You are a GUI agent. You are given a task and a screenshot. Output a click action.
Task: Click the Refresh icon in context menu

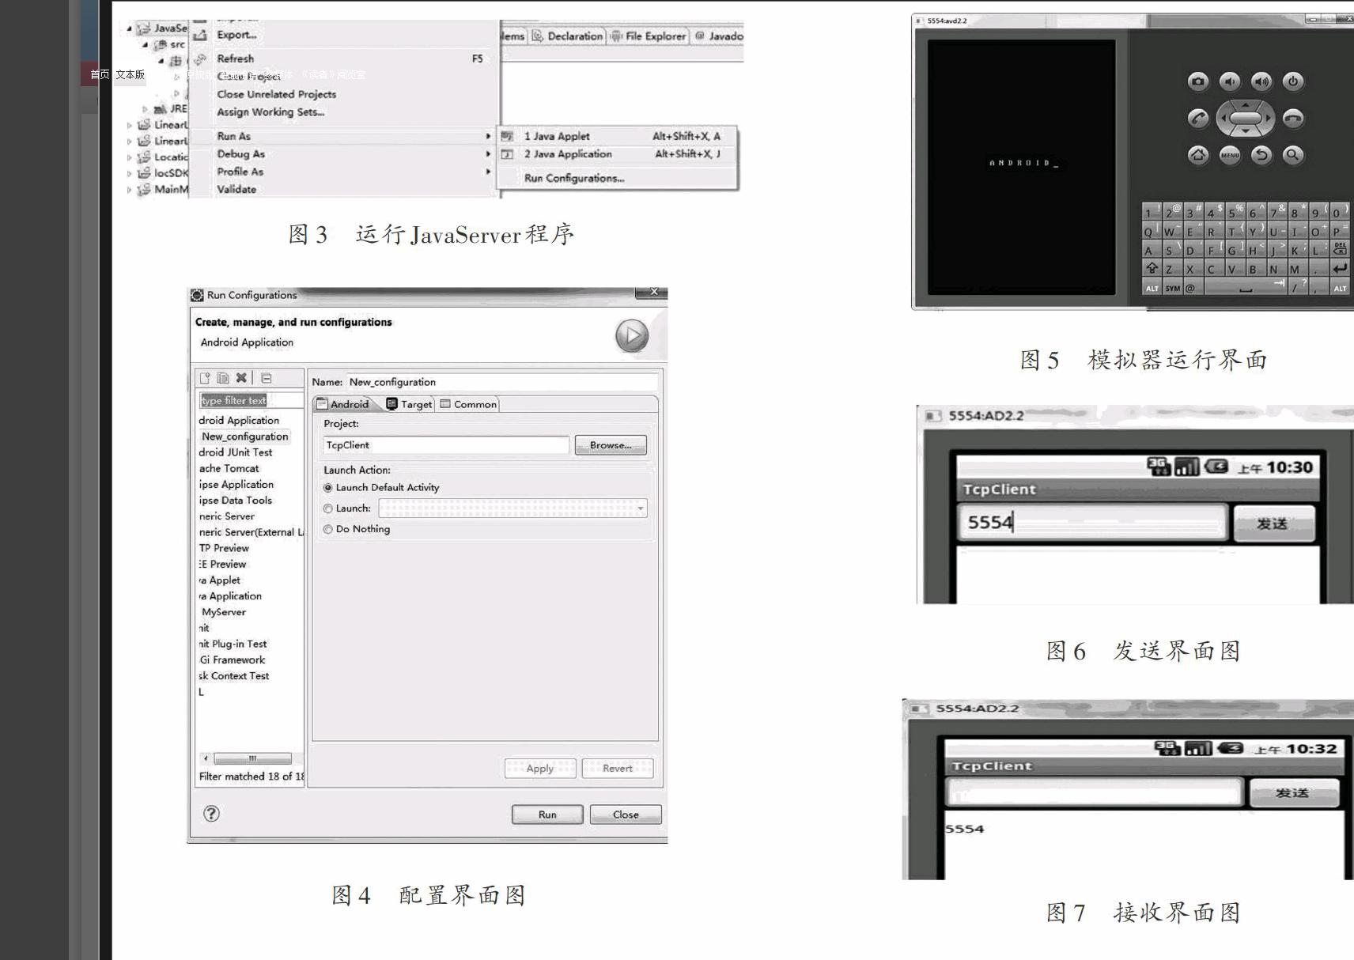pos(200,59)
